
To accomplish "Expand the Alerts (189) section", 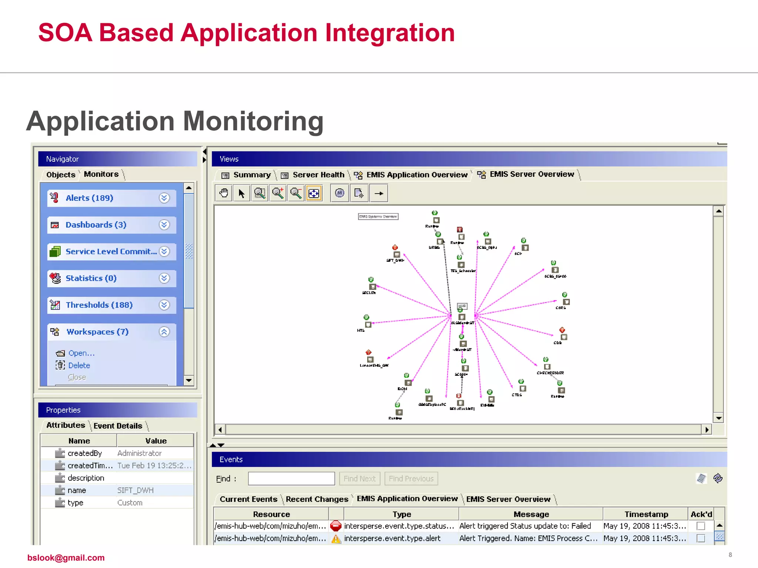I will (x=164, y=198).
